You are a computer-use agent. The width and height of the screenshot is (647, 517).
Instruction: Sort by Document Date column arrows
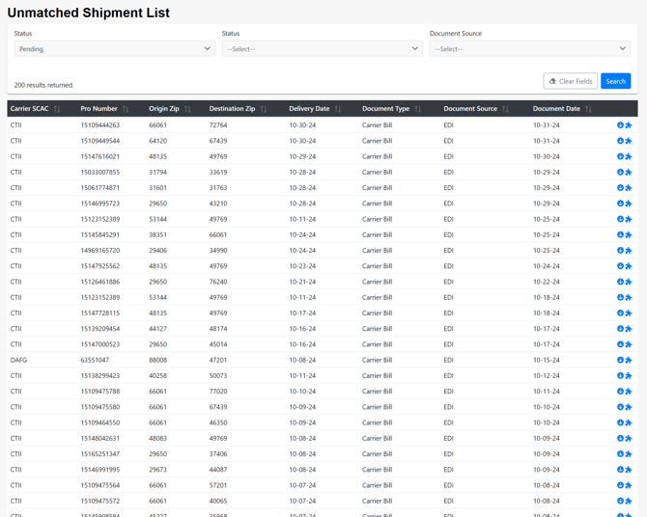point(588,109)
